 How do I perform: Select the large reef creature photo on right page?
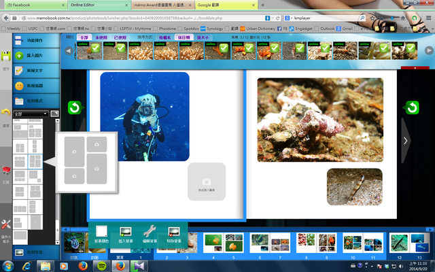(320, 120)
